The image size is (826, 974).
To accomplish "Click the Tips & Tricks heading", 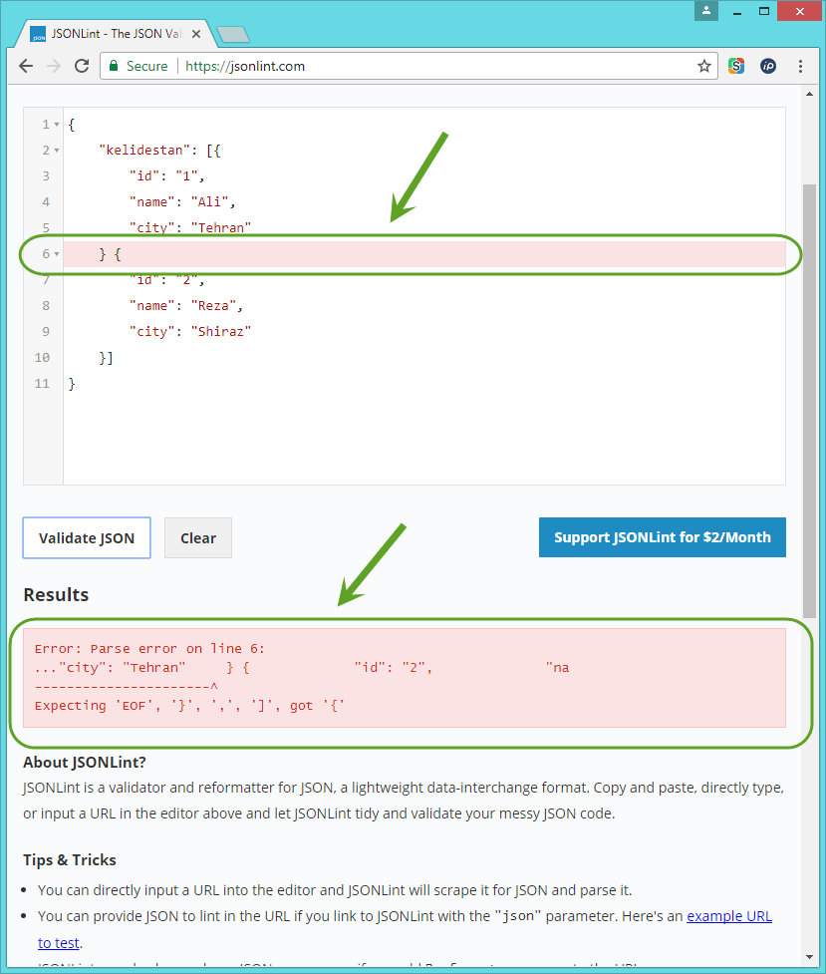I will click(70, 859).
